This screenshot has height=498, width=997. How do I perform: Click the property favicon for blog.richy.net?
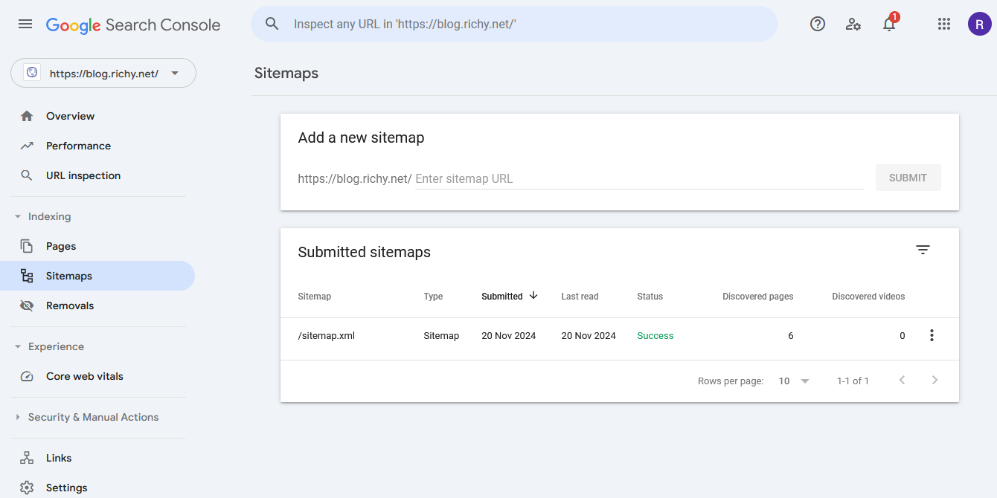coord(32,73)
